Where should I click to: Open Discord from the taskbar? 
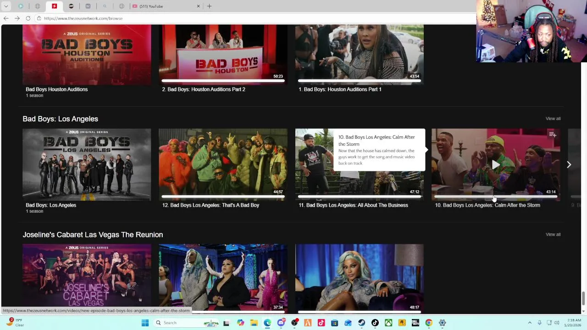[x=281, y=323]
